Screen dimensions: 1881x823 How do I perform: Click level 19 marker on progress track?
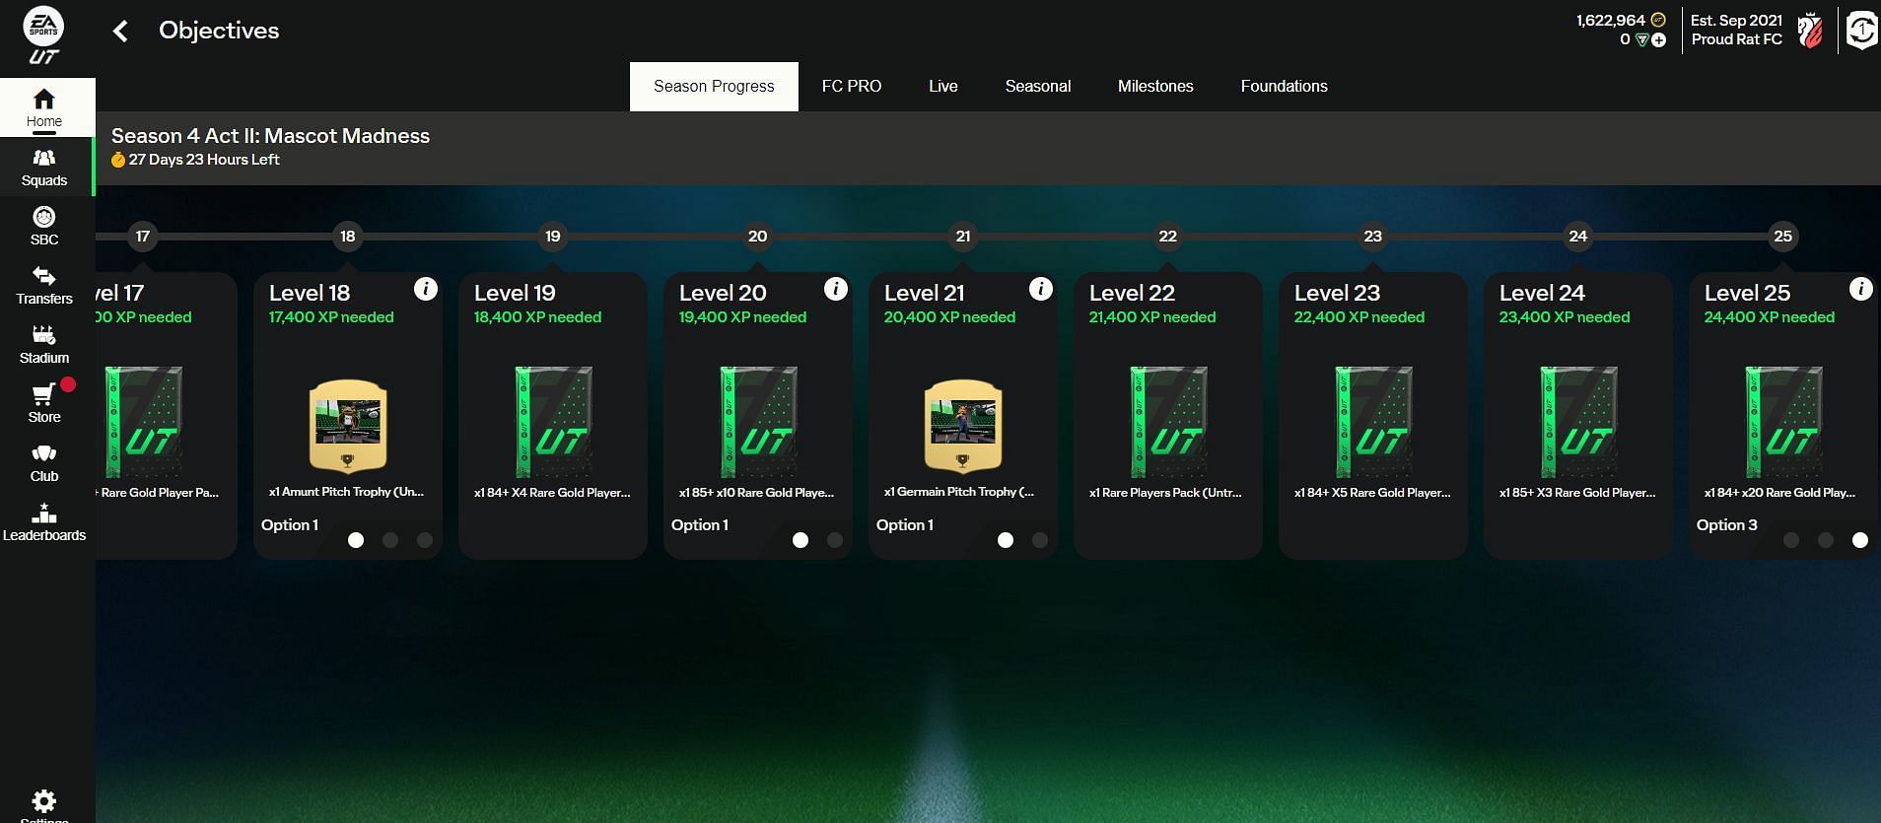(553, 237)
